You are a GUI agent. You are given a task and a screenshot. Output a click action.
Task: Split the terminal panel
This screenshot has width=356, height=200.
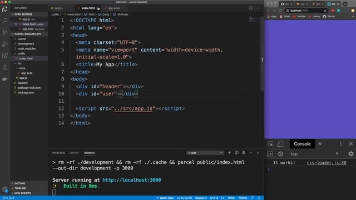point(236,153)
